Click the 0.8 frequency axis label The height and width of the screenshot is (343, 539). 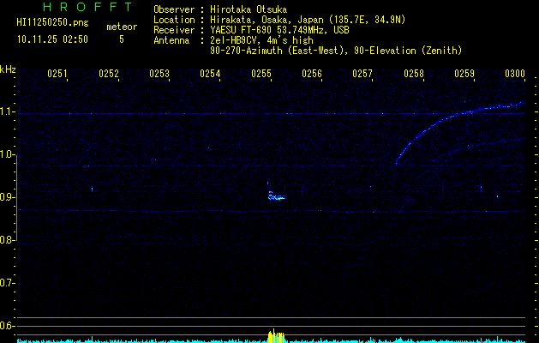pyautogui.click(x=7, y=240)
